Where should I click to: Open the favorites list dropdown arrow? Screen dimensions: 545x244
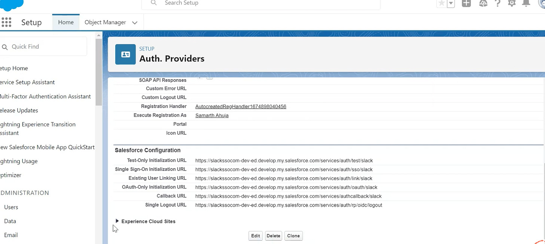point(451,3)
